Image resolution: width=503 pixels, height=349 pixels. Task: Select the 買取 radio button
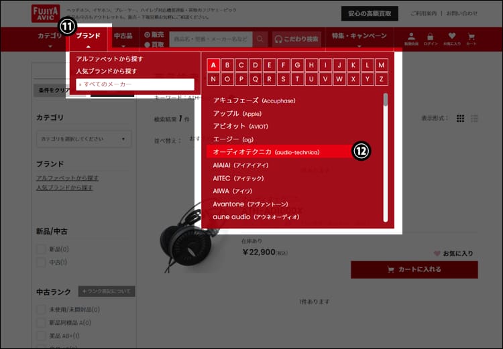pos(148,45)
